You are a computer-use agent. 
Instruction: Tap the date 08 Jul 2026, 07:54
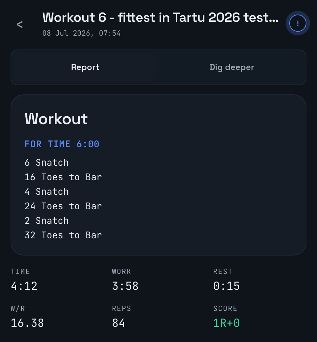(x=82, y=33)
